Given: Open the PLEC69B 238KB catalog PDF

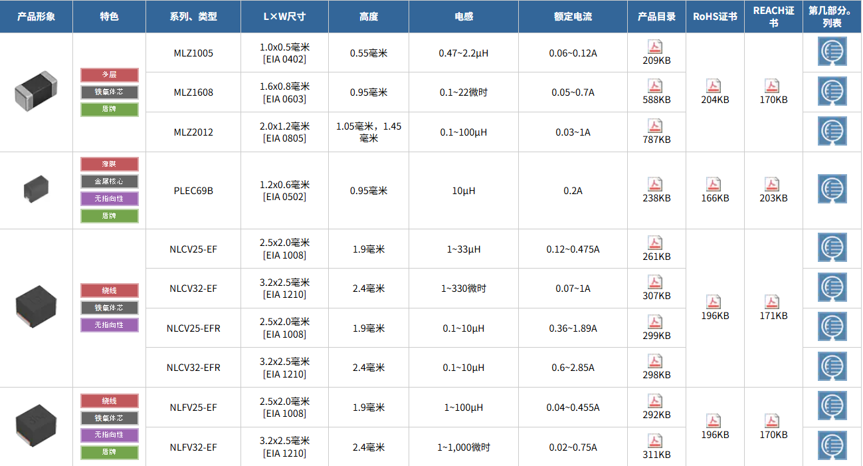Looking at the screenshot, I should click(656, 184).
